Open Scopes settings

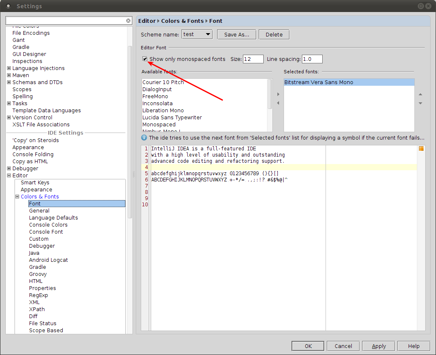[x=22, y=89]
